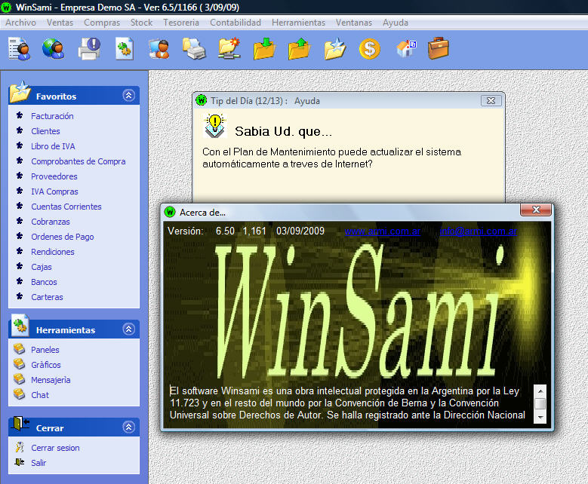The height and width of the screenshot is (484, 588).
Task: Click the briefcase toolbar icon
Action: click(438, 48)
